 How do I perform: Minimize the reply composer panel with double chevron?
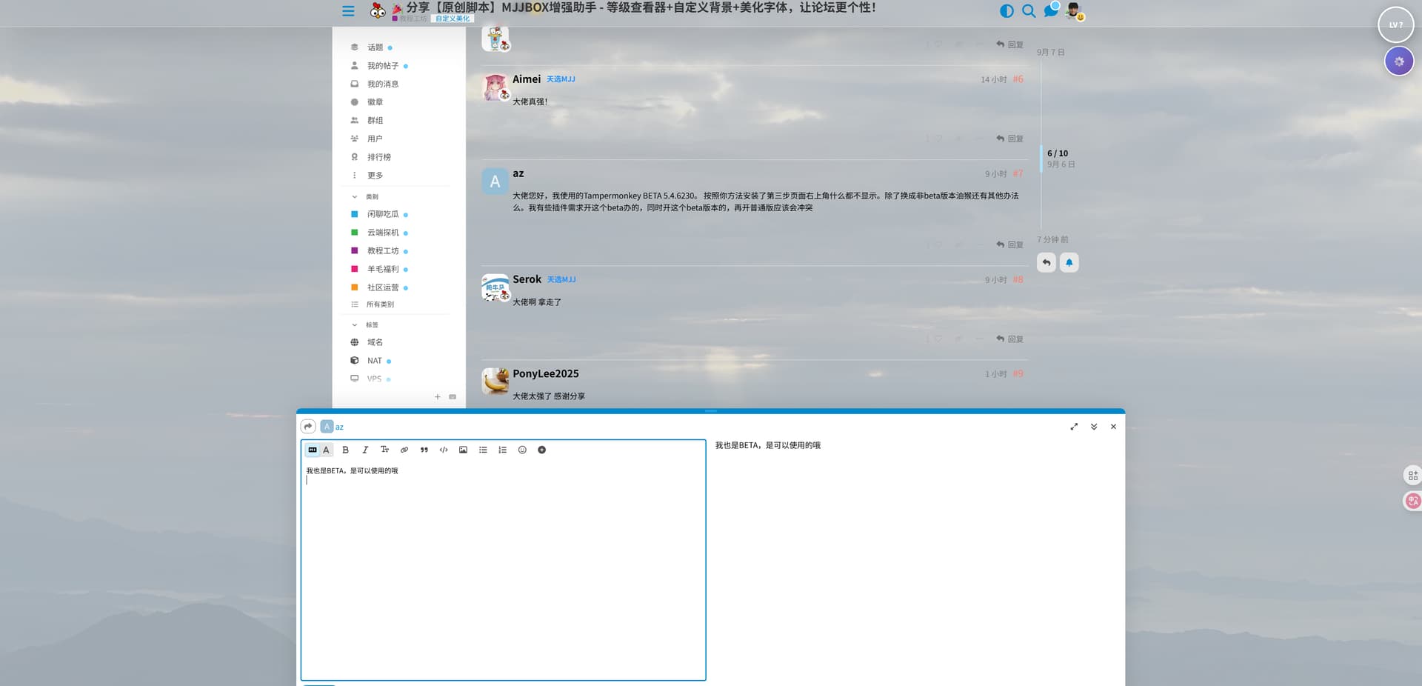1094,427
